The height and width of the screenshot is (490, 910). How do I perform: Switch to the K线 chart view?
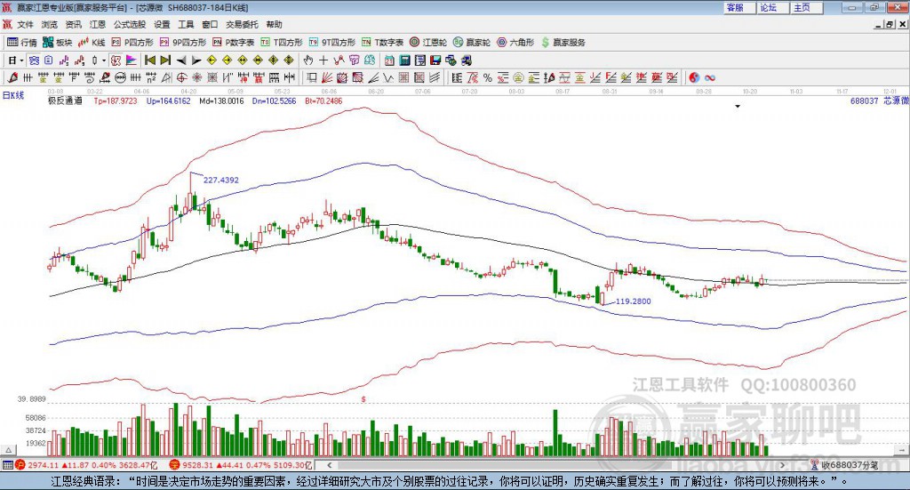pos(92,43)
